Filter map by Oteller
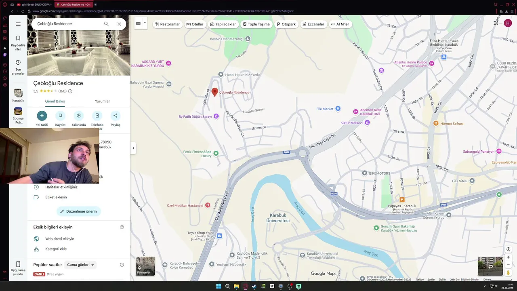This screenshot has height=291, width=517. coord(195,24)
